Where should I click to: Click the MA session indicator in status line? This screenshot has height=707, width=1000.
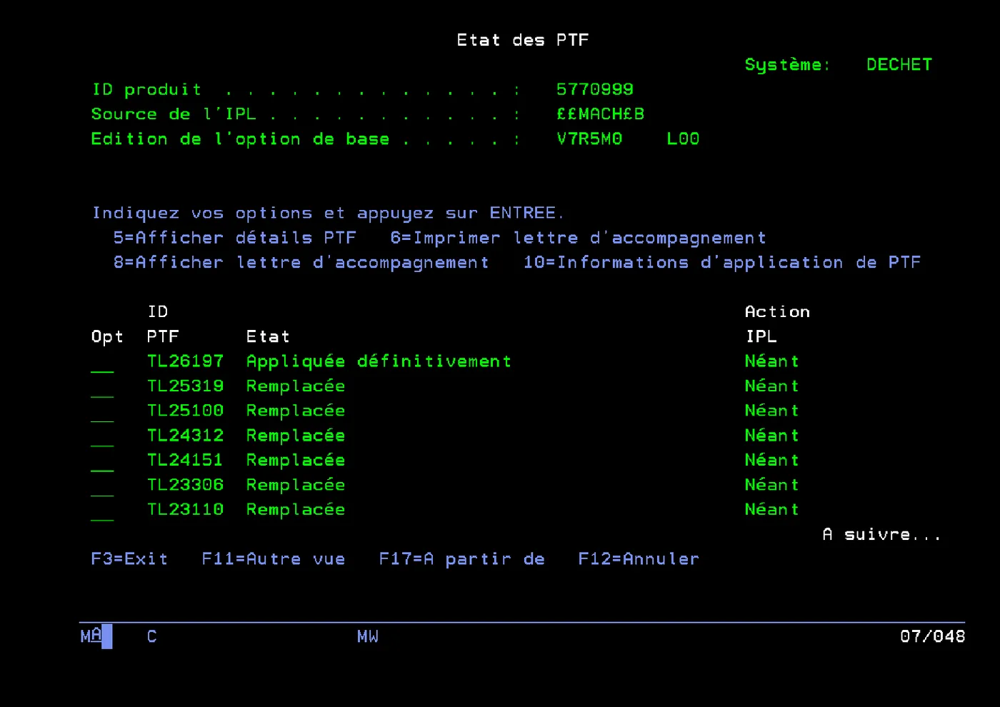[x=91, y=636]
